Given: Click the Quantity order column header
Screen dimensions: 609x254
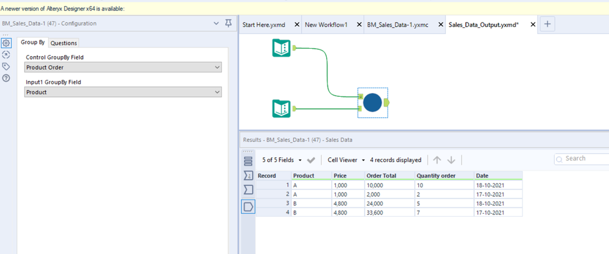Looking at the screenshot, I should click(444, 175).
